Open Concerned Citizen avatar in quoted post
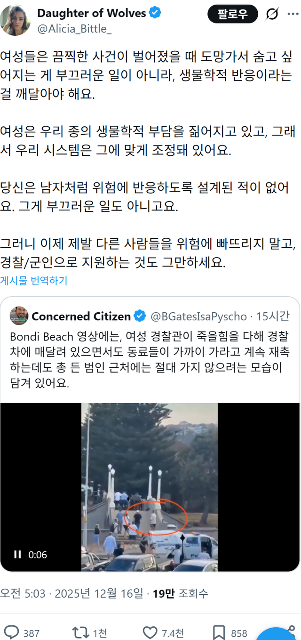The height and width of the screenshot is (640, 301). click(x=19, y=316)
